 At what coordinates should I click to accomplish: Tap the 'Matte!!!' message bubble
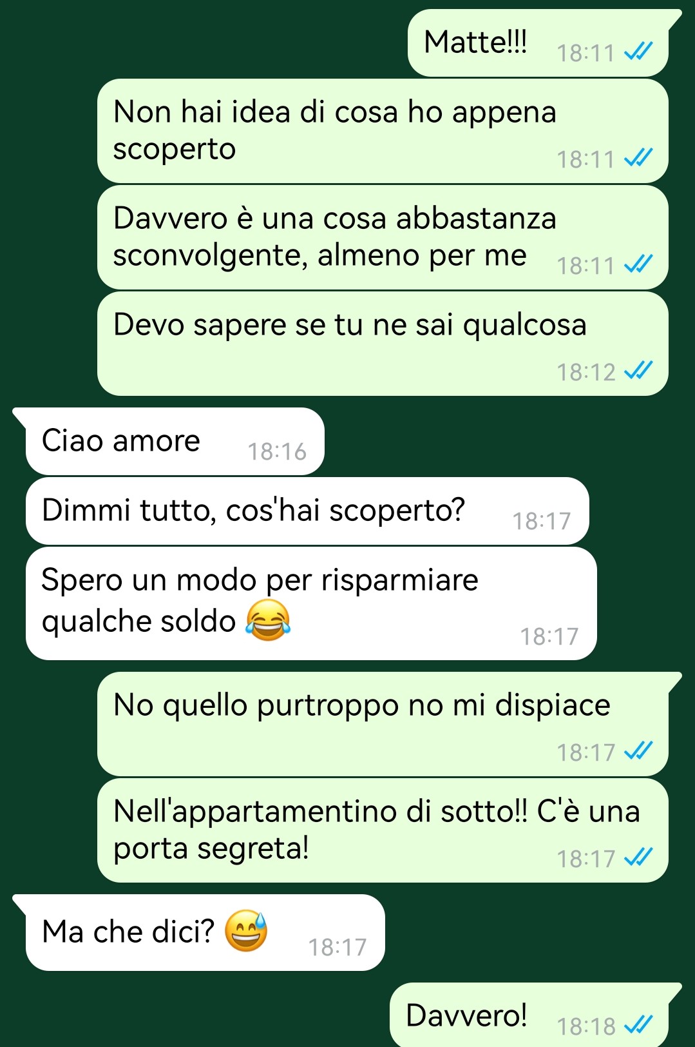click(x=538, y=43)
